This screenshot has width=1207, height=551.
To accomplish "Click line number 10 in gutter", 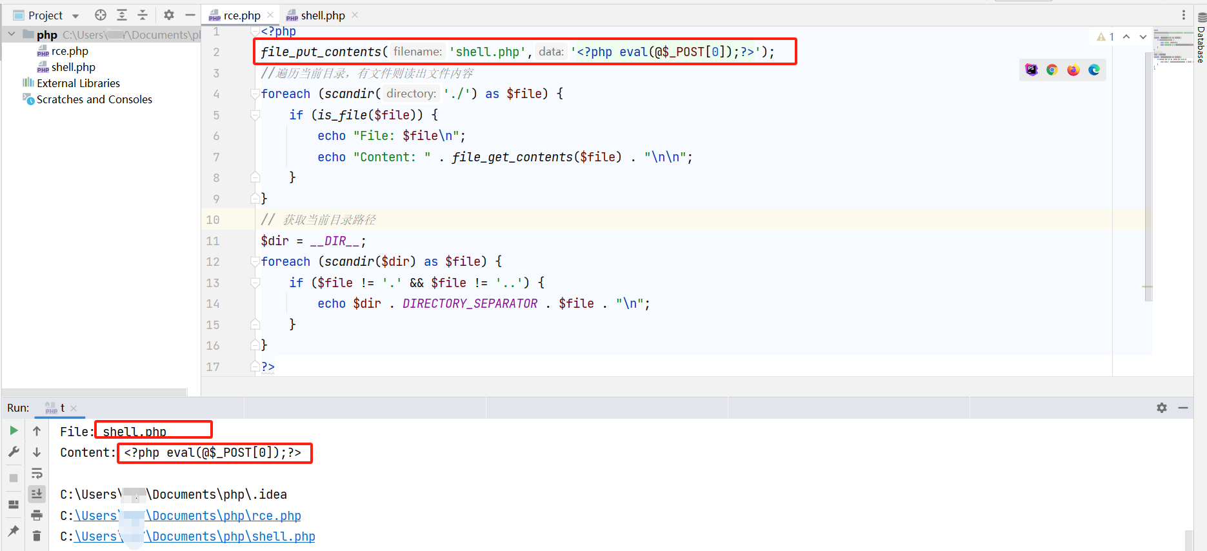I will [x=213, y=220].
